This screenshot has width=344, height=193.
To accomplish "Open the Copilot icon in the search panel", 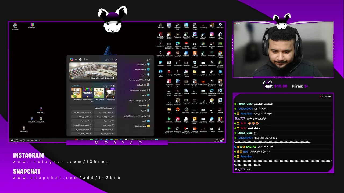I will (x=71, y=60).
